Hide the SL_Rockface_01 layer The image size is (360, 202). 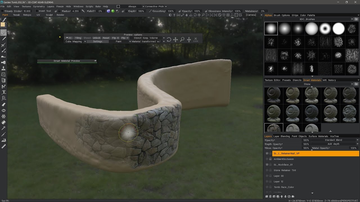pos(267,165)
